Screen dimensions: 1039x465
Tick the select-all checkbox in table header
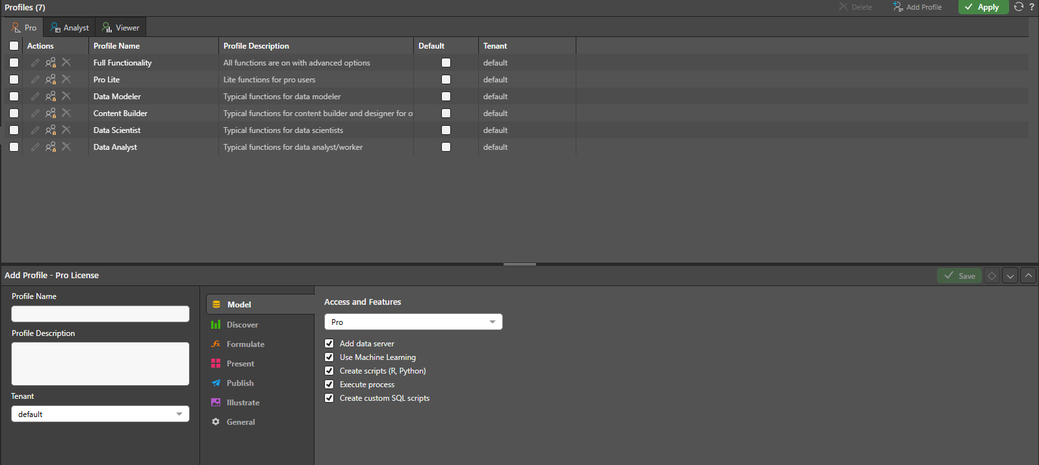(14, 46)
